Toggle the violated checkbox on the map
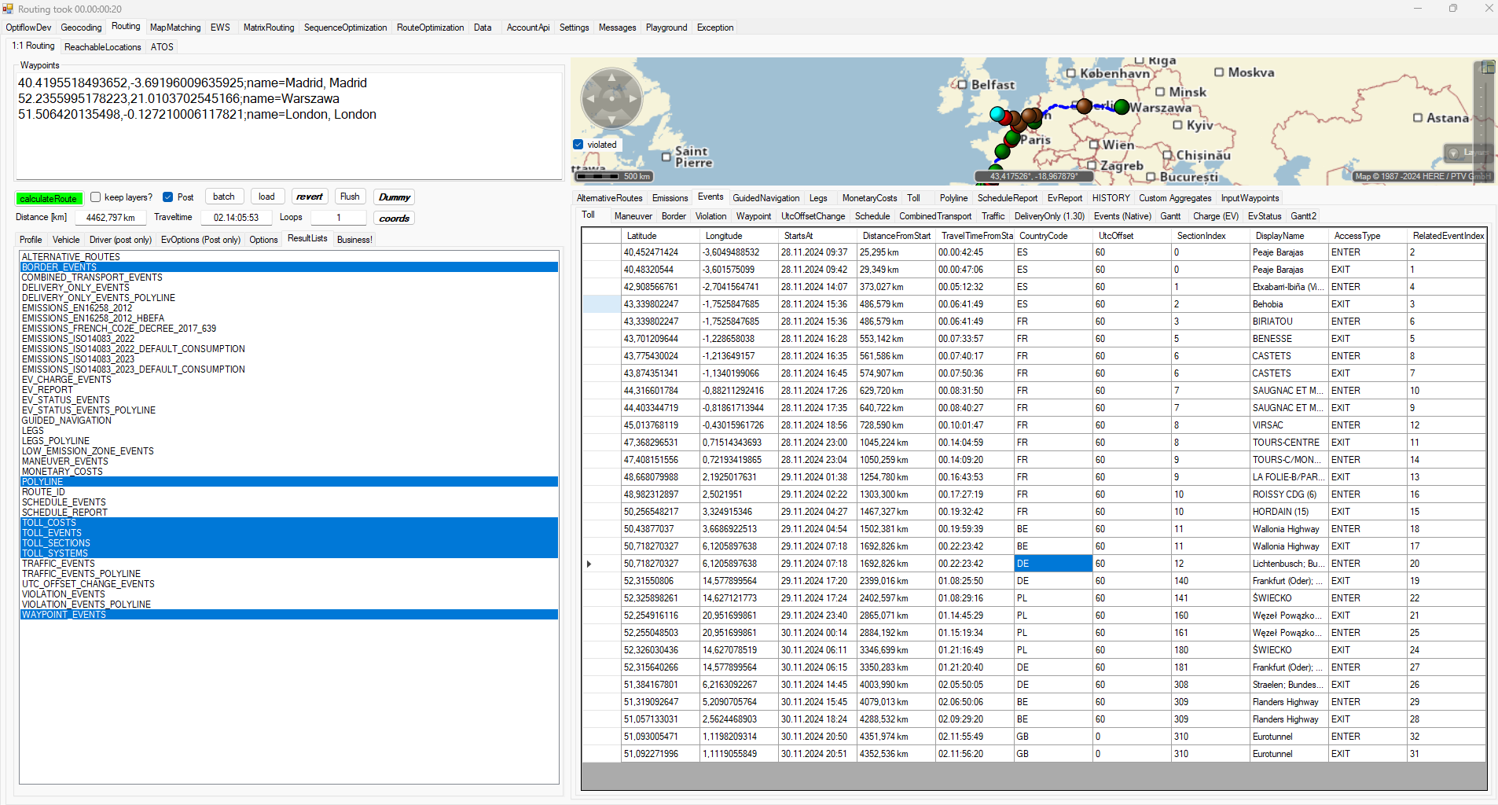This screenshot has width=1498, height=805. coord(578,145)
